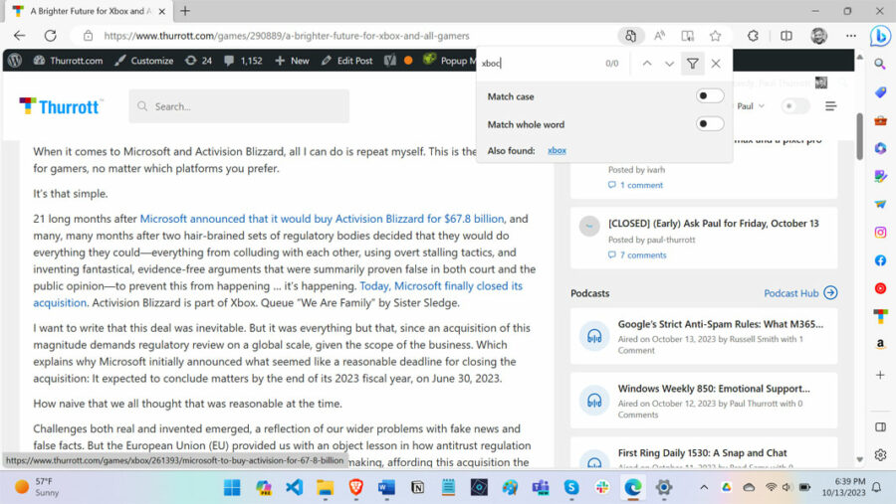The image size is (896, 504).
Task: Show hidden system tray icons
Action: click(x=704, y=487)
